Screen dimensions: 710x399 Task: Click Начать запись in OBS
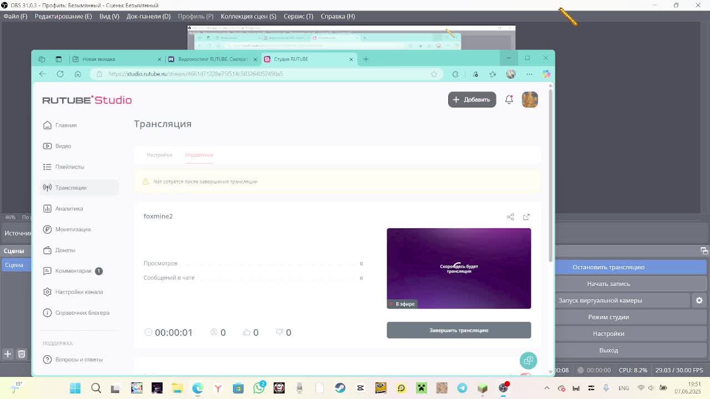tap(631, 284)
